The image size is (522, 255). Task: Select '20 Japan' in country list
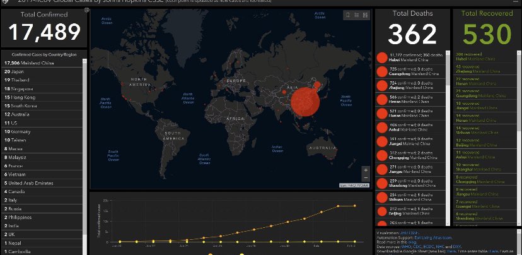coord(42,72)
